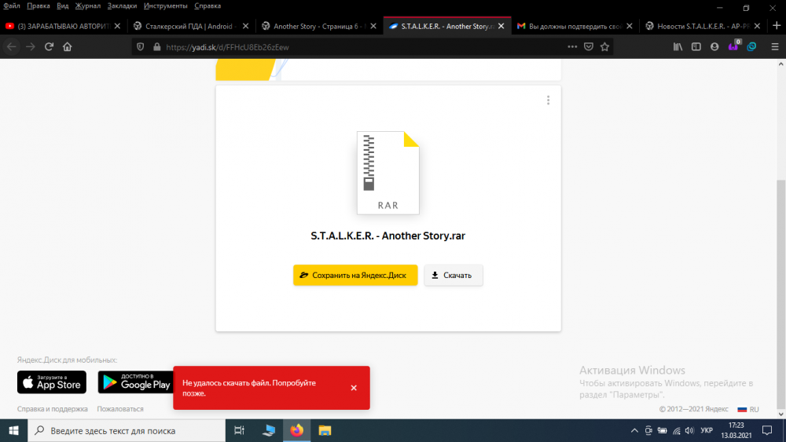Close the Новости S.T.A.L.K.E.R. tab

pos(758,26)
